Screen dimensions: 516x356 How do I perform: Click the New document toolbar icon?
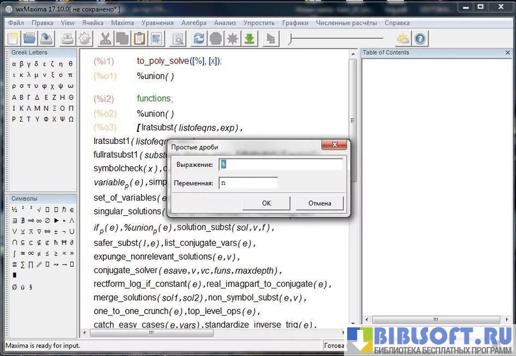click(x=13, y=39)
